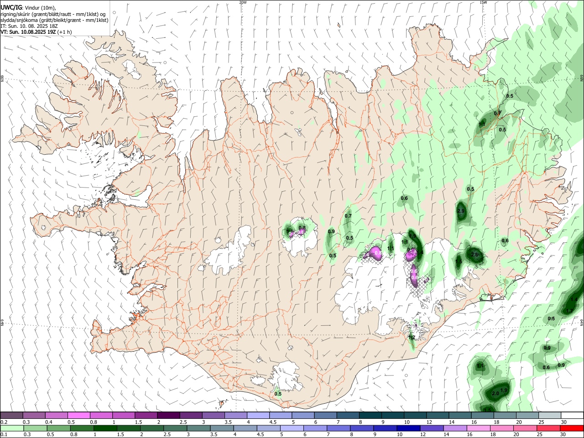Screen dimensions: 584x438
Task: Click the deep blue swatch labeled 10 in the lower legend
Action: (408, 428)
